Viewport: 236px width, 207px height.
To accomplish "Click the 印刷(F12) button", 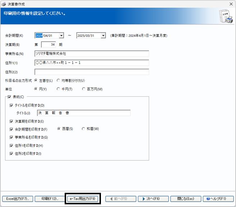I will [50, 199].
